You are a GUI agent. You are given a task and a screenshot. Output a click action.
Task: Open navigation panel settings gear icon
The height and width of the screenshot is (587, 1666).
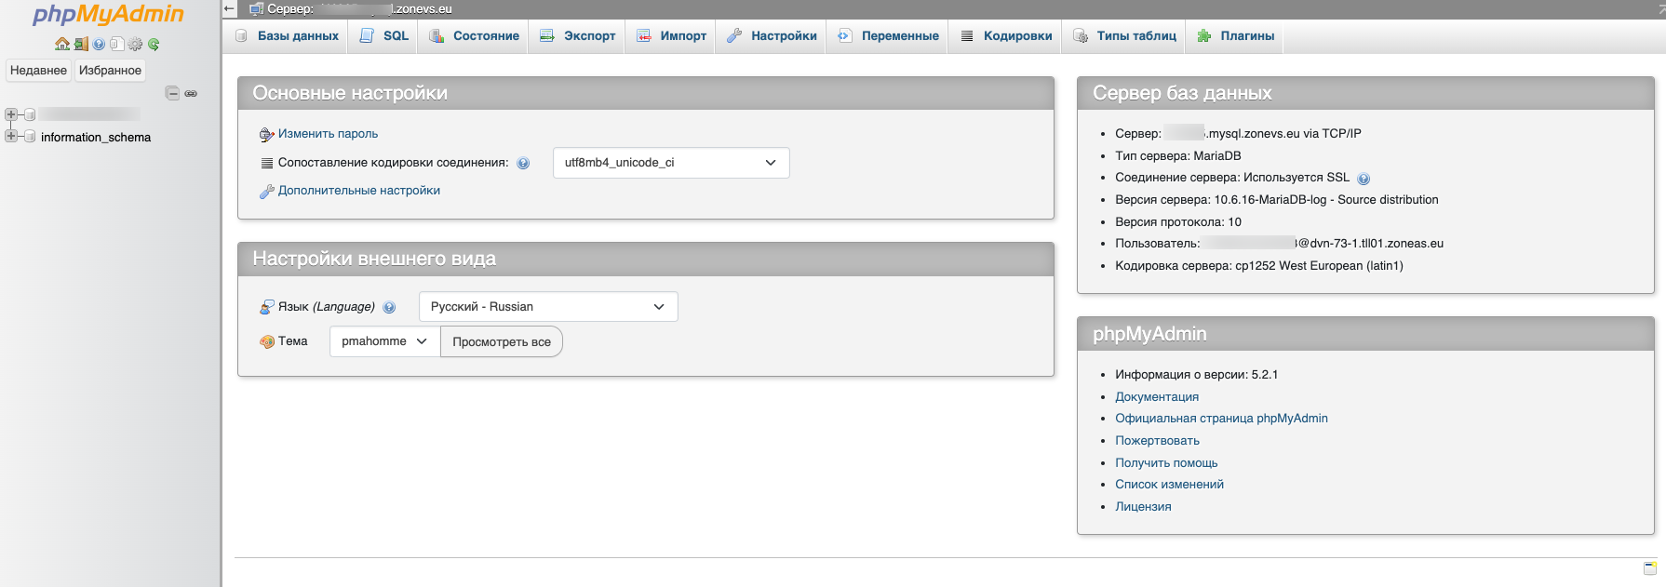click(135, 44)
